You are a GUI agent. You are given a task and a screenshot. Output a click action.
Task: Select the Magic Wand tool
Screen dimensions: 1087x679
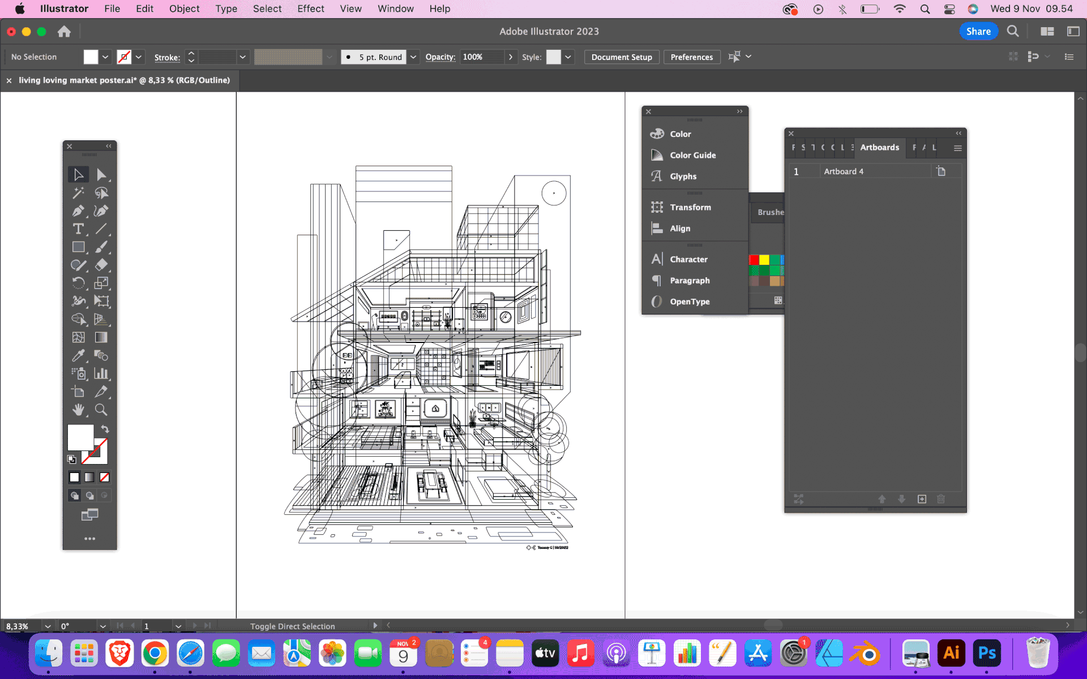coord(78,193)
